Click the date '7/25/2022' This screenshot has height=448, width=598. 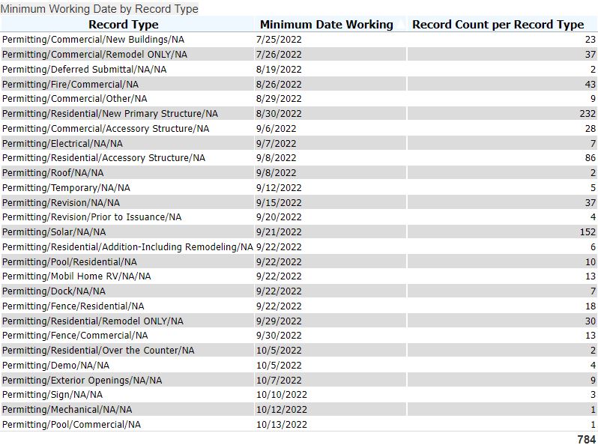[279, 39]
